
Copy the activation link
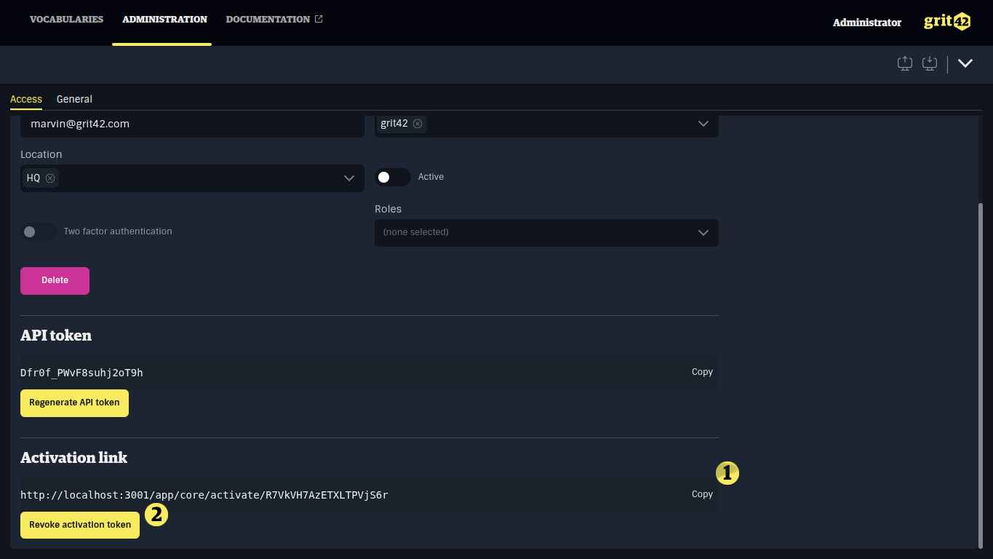click(x=701, y=494)
